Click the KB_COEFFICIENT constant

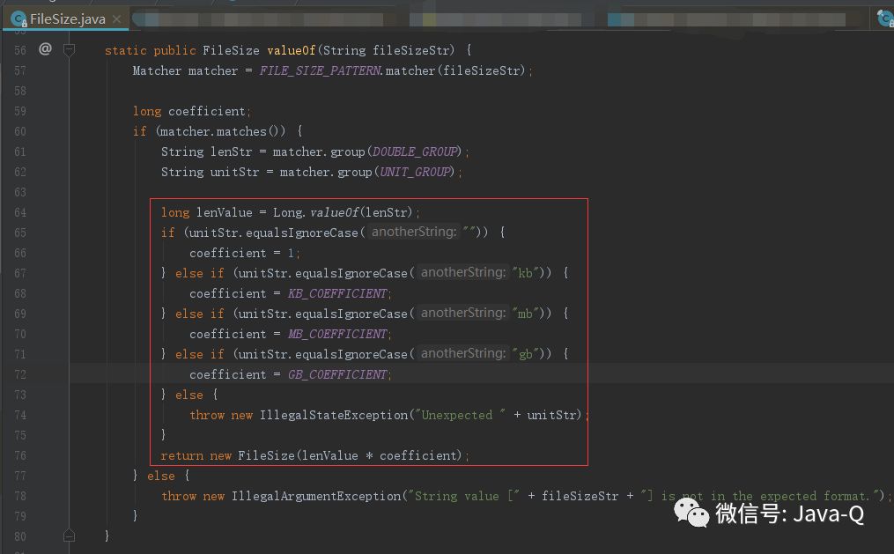pyautogui.click(x=337, y=293)
